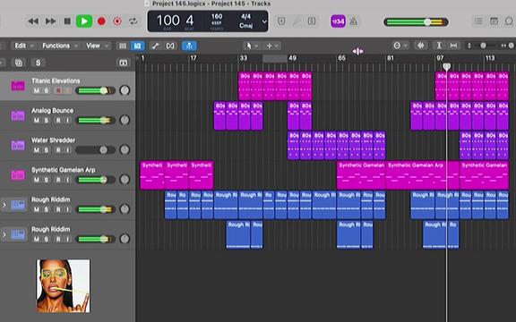
Task: Select the Water Shredder track icon
Action: [18, 145]
